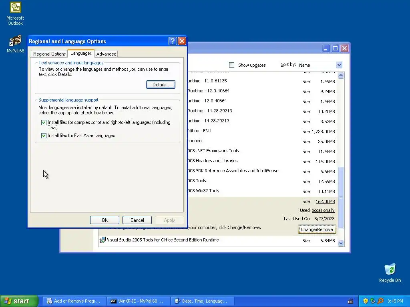Open the Microsoft Outlook desktop icon

pos(15,14)
